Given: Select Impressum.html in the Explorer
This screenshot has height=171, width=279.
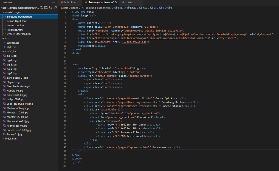Looking at the screenshot, I should 17,25.
